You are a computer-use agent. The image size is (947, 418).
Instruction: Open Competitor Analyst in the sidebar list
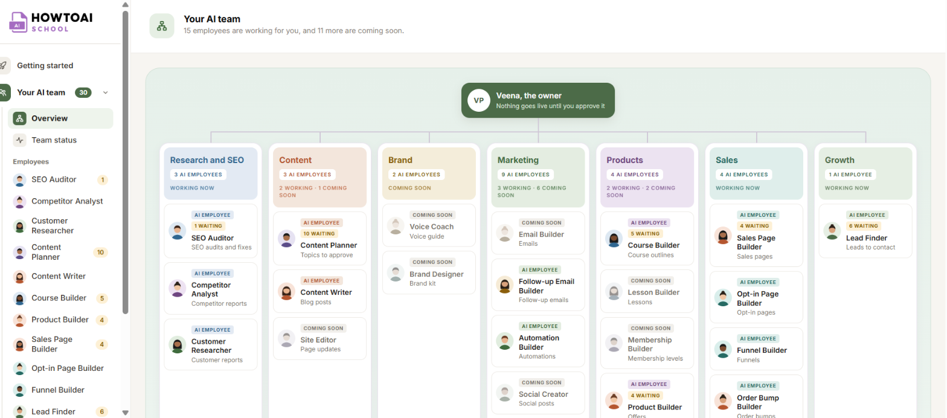(x=60, y=201)
